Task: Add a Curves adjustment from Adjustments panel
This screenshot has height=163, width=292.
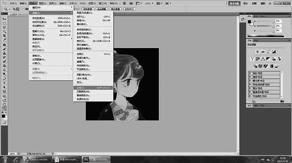Action: pyautogui.click(x=268, y=52)
